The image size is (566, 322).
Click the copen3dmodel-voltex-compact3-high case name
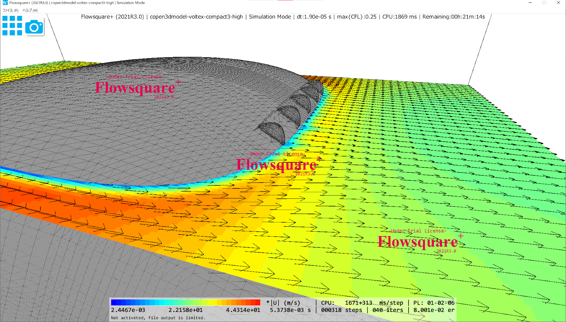coord(196,17)
